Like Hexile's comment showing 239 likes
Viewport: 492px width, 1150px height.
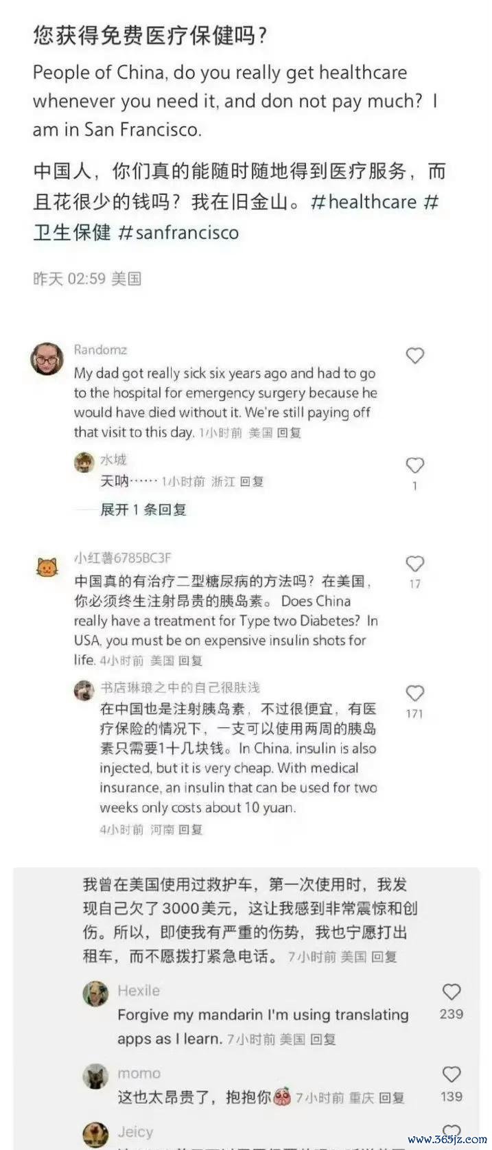(x=452, y=991)
